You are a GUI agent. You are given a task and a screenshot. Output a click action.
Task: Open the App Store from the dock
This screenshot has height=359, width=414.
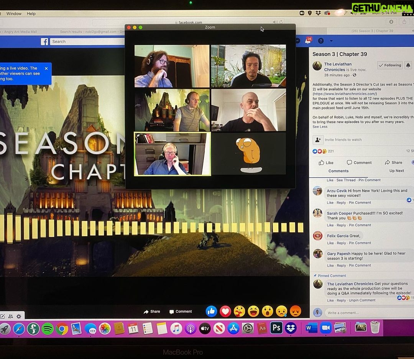(x=233, y=328)
